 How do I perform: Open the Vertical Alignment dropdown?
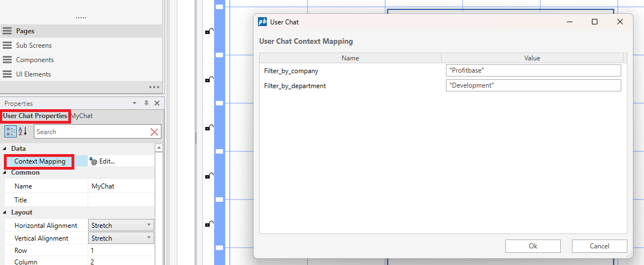coord(121,238)
